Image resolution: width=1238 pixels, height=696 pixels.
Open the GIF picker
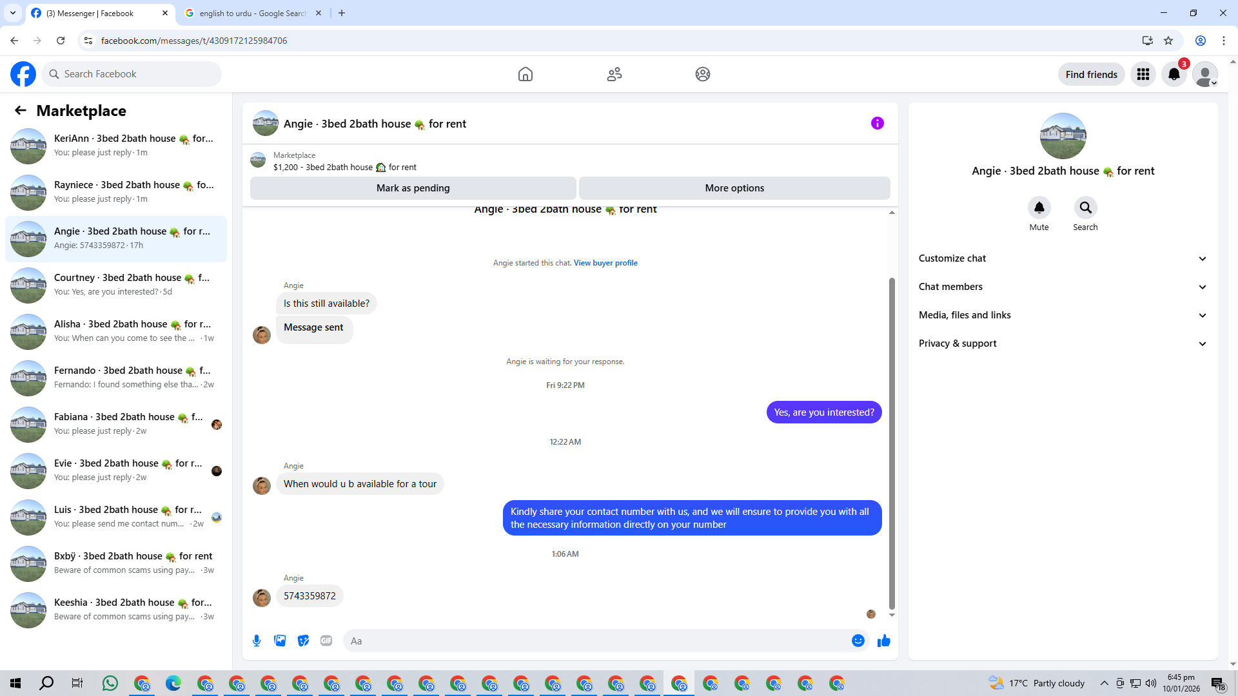point(326,641)
